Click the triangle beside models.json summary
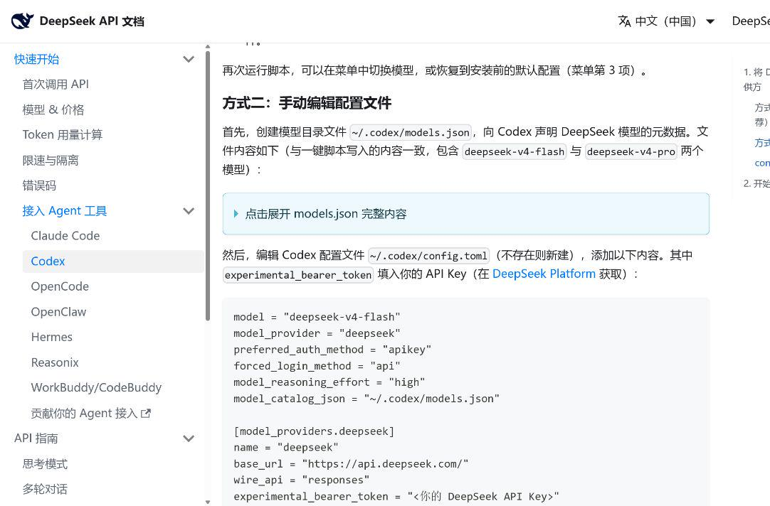This screenshot has width=770, height=506. pyautogui.click(x=236, y=214)
